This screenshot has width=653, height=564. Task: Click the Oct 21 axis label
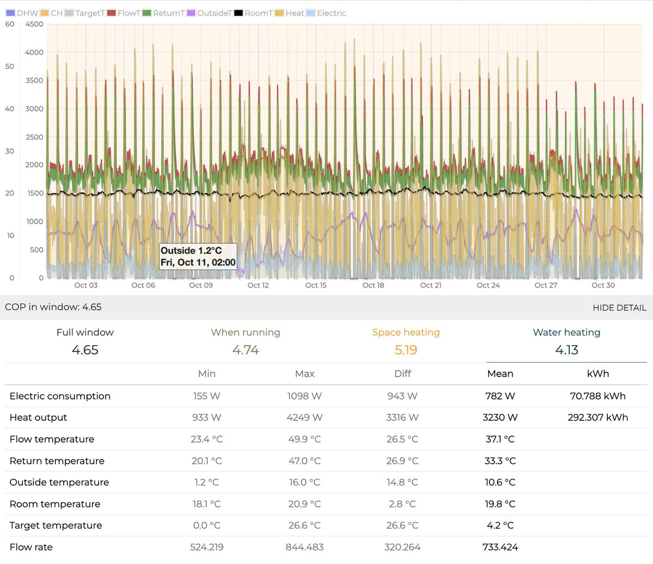coord(430,285)
